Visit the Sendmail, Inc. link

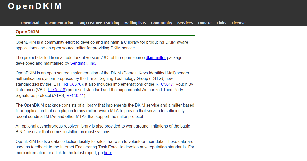(x=83, y=63)
